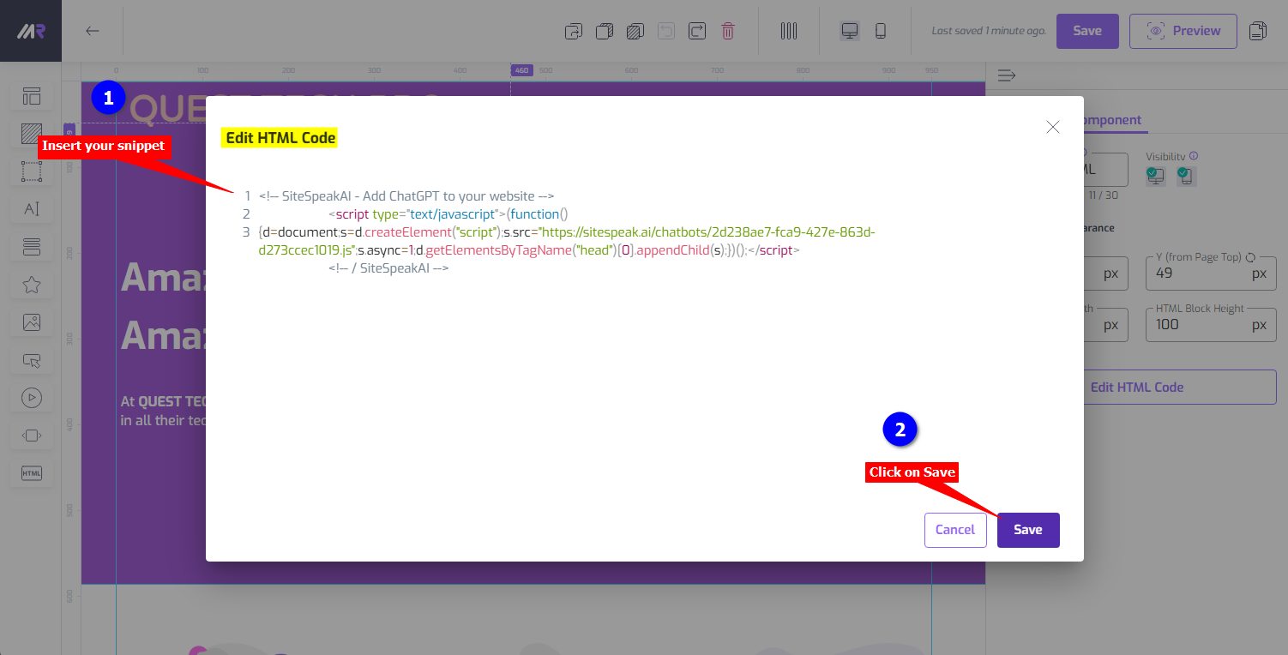Click the button element tool with cursor
Screen dimensions: 1288x655
(32, 360)
